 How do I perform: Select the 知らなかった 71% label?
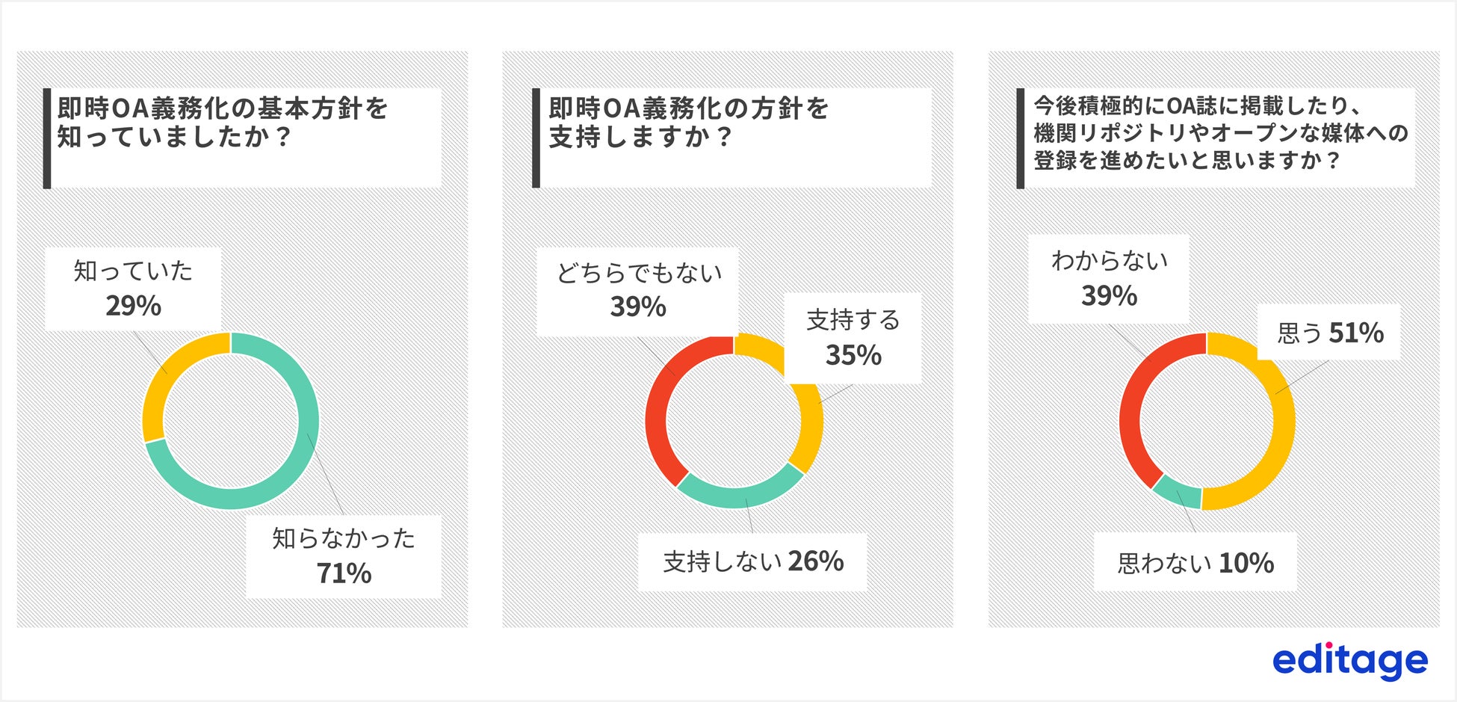(343, 556)
